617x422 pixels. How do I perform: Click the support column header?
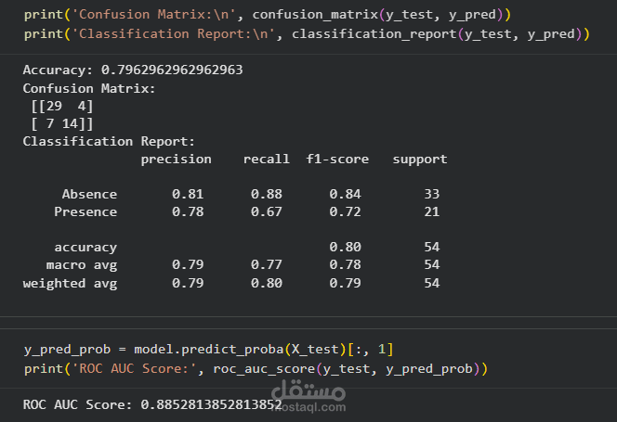(x=420, y=159)
